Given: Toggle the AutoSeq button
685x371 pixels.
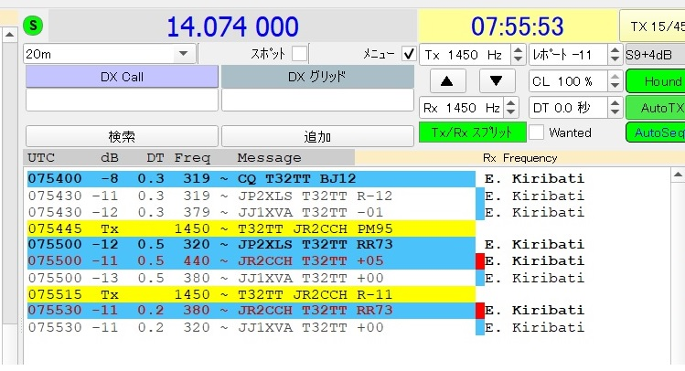Looking at the screenshot, I should click(656, 132).
